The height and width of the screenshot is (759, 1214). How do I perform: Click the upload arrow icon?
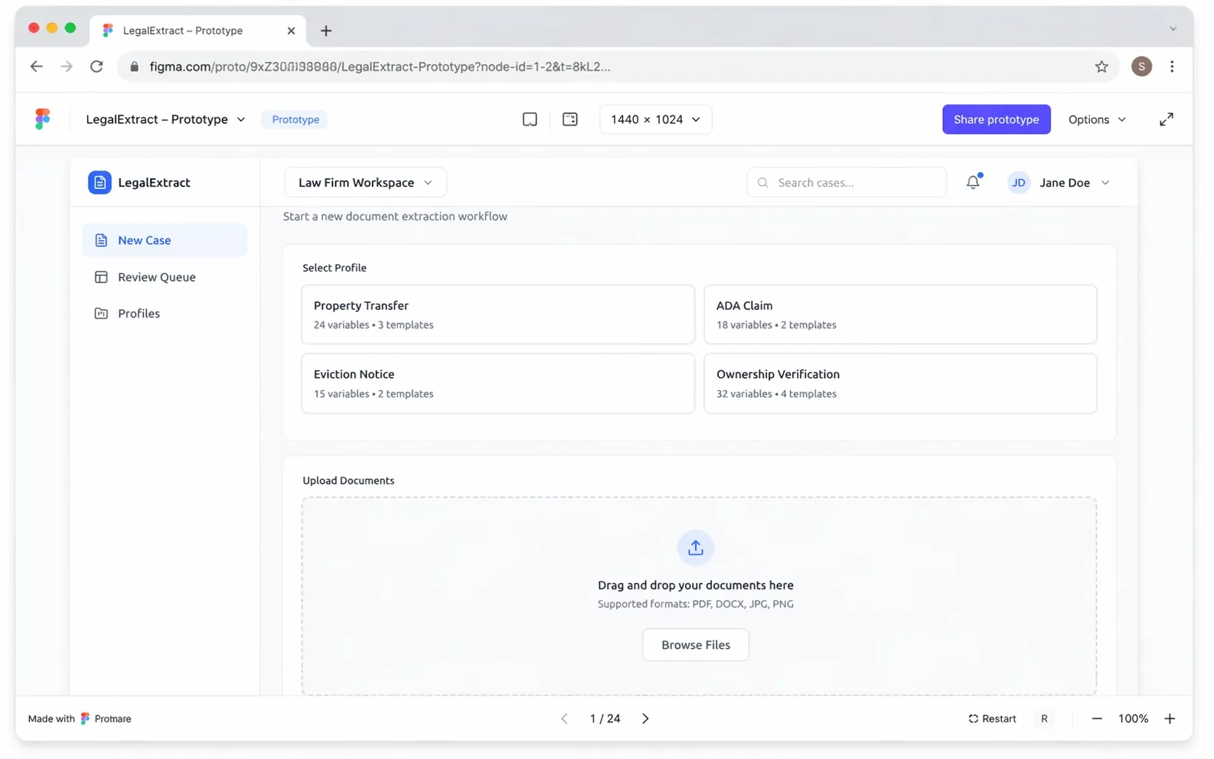click(x=695, y=548)
